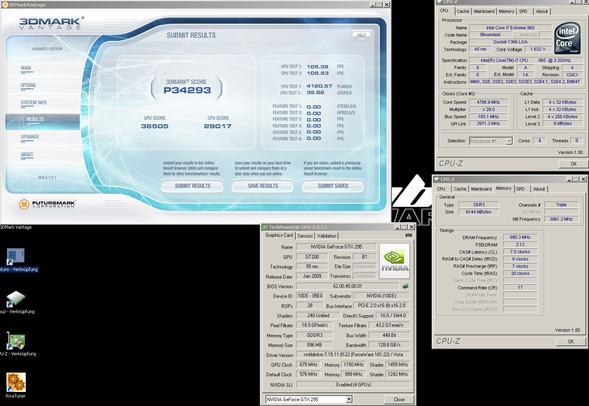Switch to the Validation tab in GPU-Z
This screenshot has width=589, height=406.
[x=327, y=236]
